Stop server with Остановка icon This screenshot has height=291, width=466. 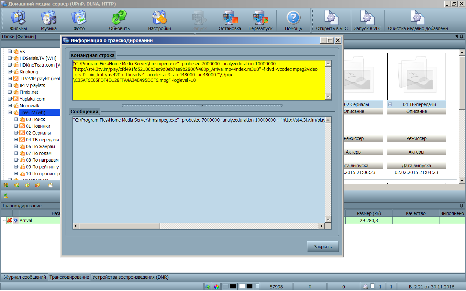pyautogui.click(x=230, y=20)
